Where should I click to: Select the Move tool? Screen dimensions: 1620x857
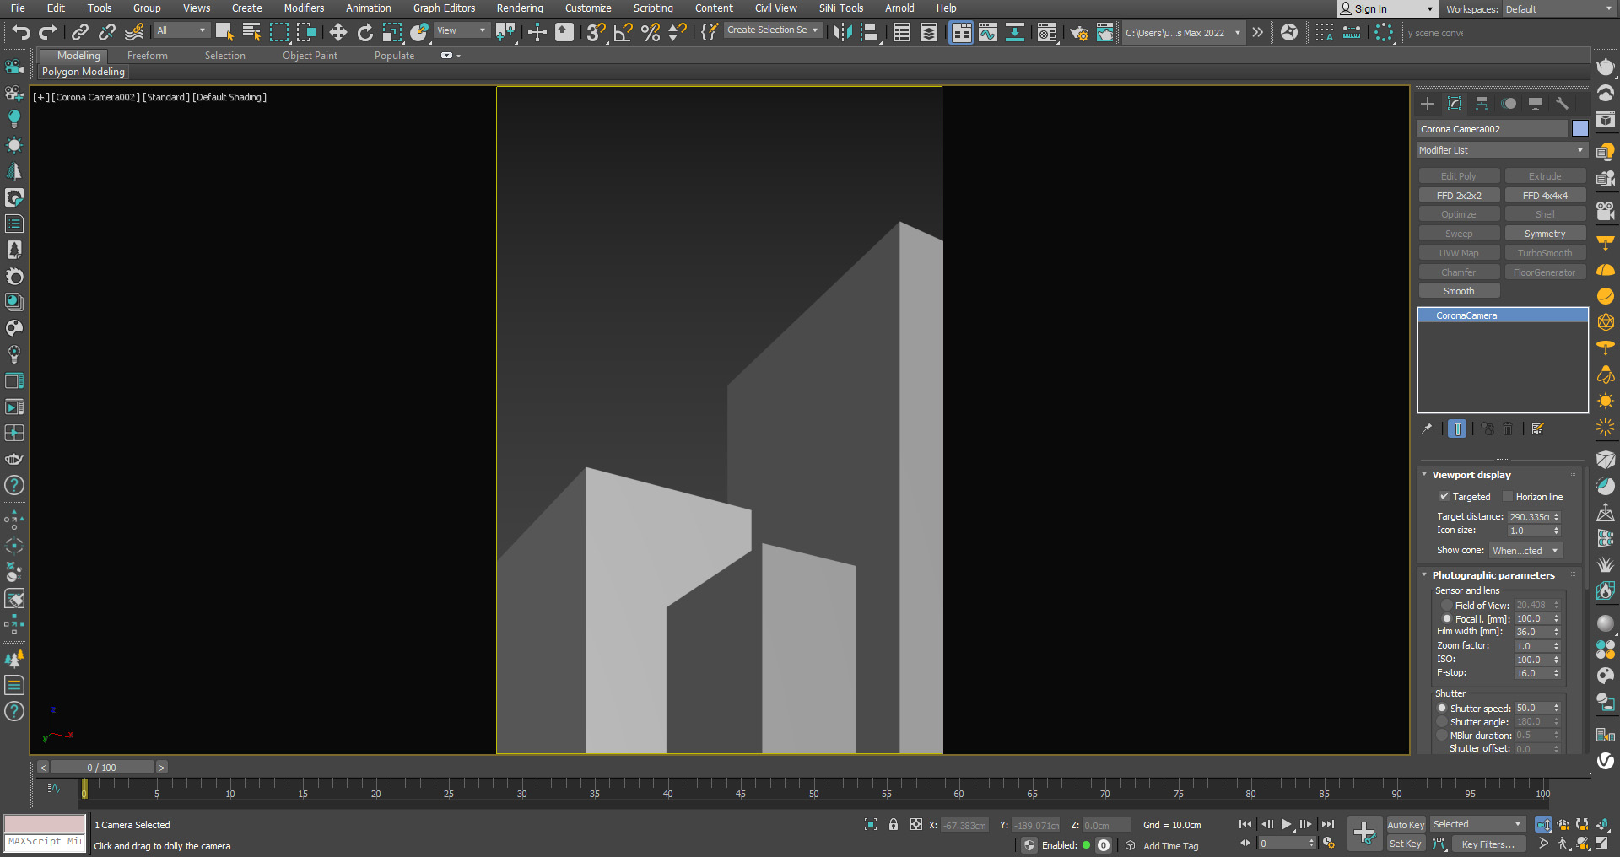pos(337,33)
